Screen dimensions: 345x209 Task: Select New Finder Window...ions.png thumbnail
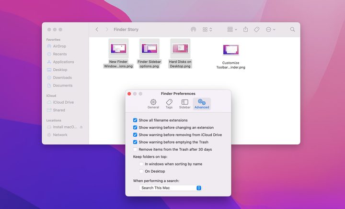click(x=118, y=49)
